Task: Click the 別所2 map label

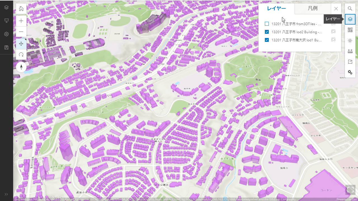Action: click(306, 123)
